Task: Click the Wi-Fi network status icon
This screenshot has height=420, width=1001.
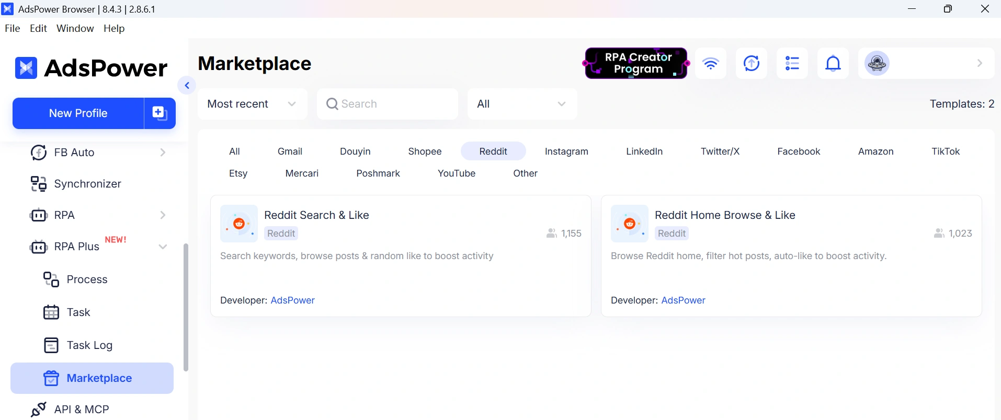Action: click(711, 63)
